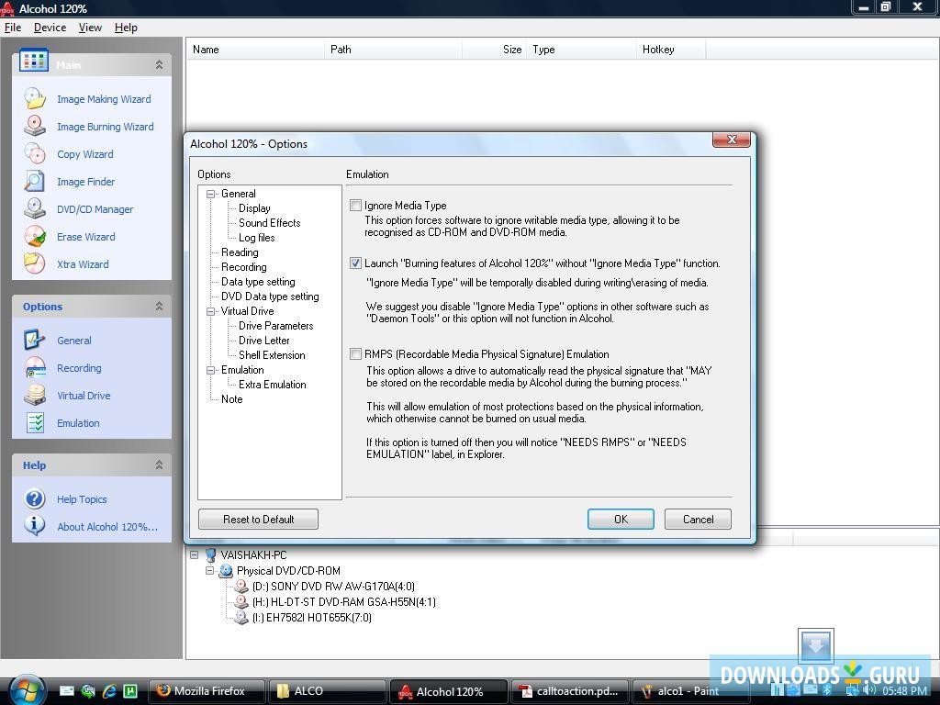The height and width of the screenshot is (705, 940).
Task: Sort image list by Hotkey column
Action: point(671,50)
